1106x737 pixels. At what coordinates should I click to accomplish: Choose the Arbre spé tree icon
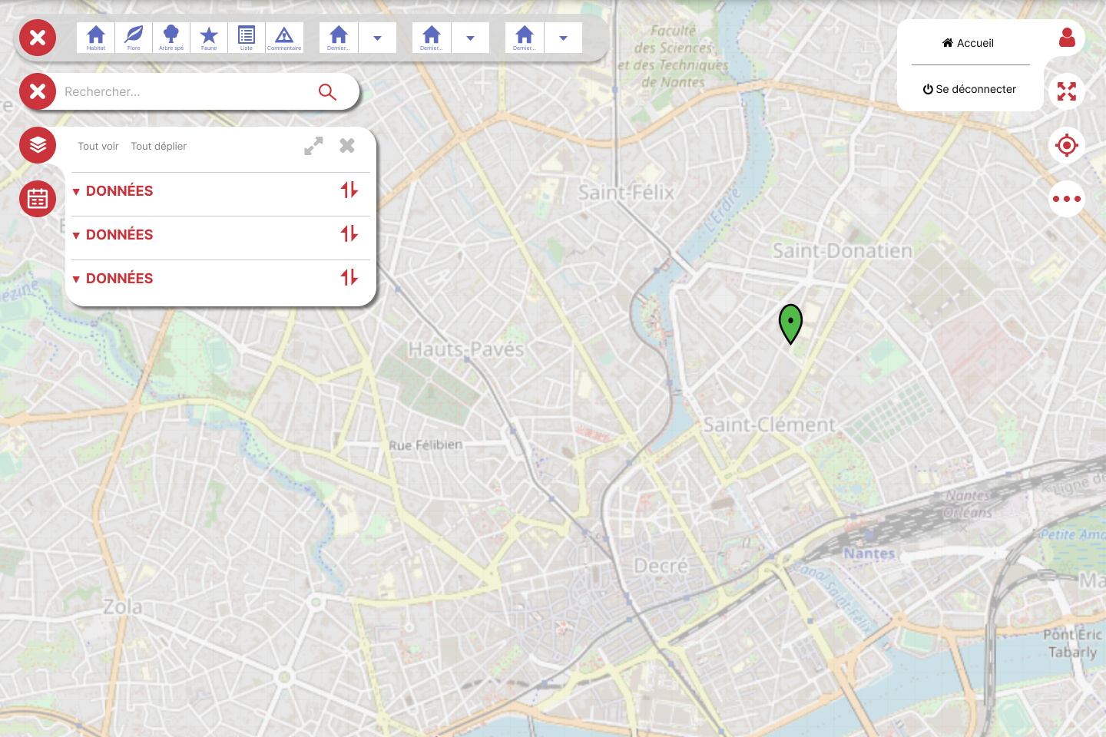(171, 38)
